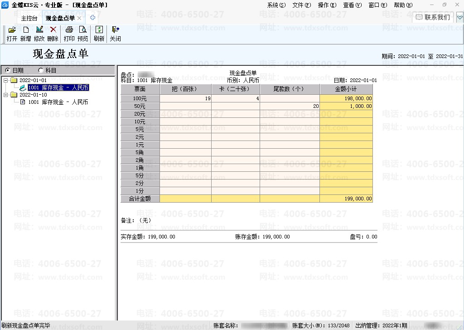This screenshot has height=330, width=464.
Task: Select the highlighted 1001 库存现金 - 人民币 item
Action: tap(58, 87)
